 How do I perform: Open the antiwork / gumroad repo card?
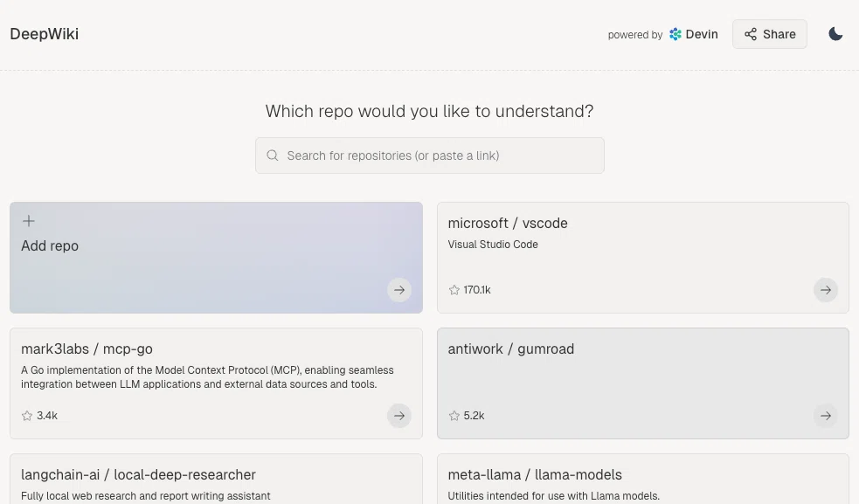642,383
